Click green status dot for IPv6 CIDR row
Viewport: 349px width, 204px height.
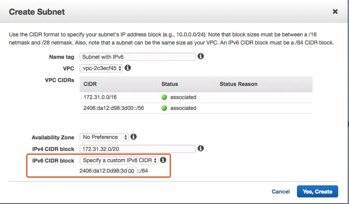pyautogui.click(x=164, y=108)
